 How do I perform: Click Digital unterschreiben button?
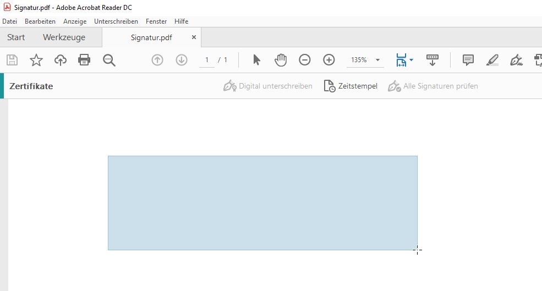click(268, 86)
